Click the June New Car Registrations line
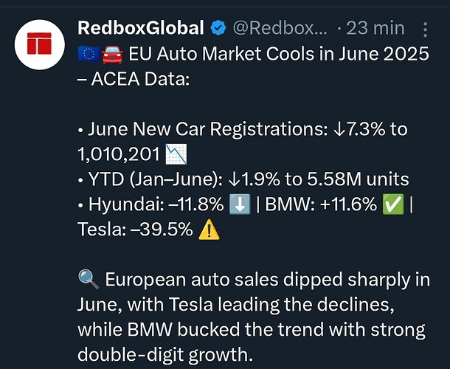This screenshot has width=450, height=369. (243, 141)
